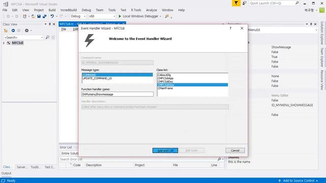The height and width of the screenshot is (183, 326).
Task: Open the Local Windows Debugger dropdown arrow
Action: 160,16
